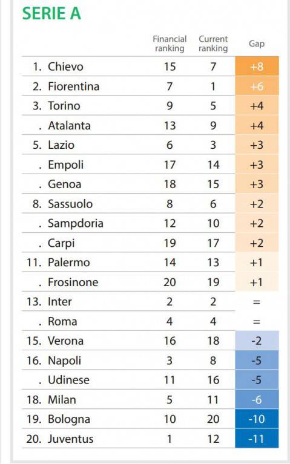The height and width of the screenshot is (464, 290).
Task: Click Fiorentina's +6 orange gap cell
Action: [x=257, y=86]
